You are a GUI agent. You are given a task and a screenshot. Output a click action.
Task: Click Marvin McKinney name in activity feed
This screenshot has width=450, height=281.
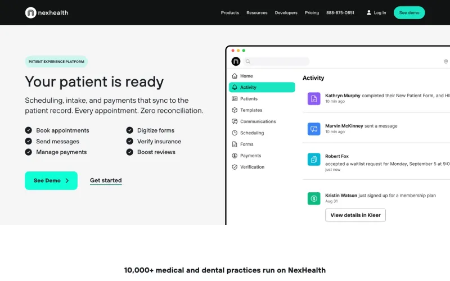(x=344, y=126)
